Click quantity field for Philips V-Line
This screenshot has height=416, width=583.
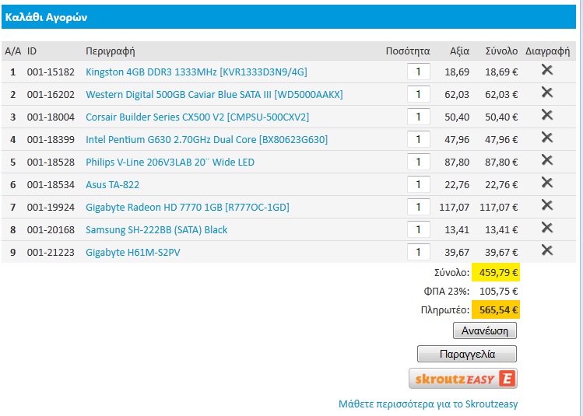pyautogui.click(x=419, y=162)
